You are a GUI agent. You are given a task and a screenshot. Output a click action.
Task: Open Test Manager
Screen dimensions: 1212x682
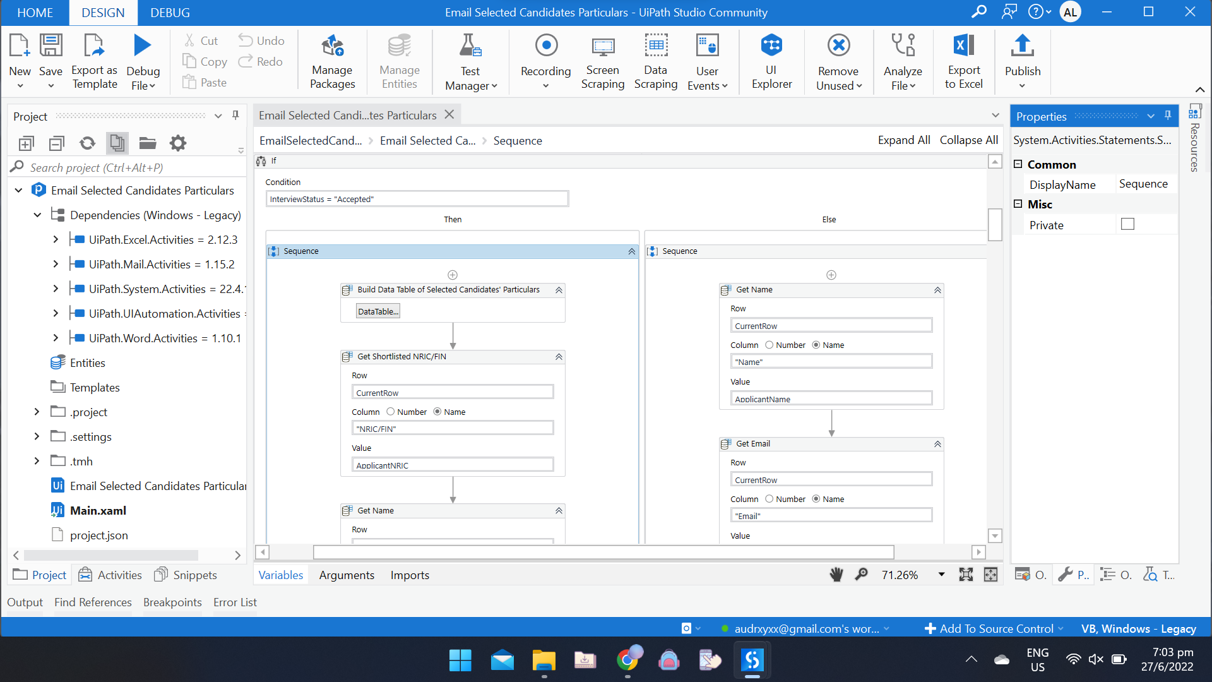point(470,61)
